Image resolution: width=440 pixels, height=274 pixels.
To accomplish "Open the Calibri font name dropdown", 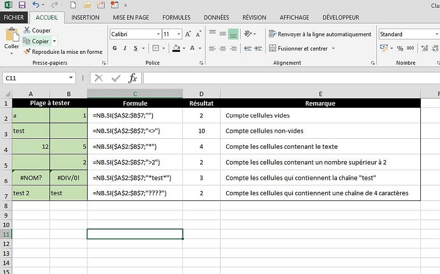I will pos(158,34).
